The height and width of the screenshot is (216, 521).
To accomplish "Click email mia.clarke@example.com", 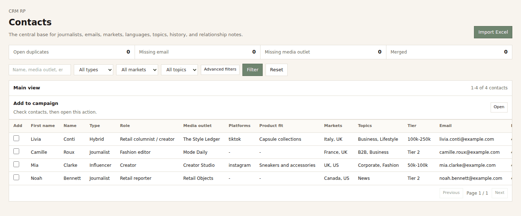I will point(467,165).
